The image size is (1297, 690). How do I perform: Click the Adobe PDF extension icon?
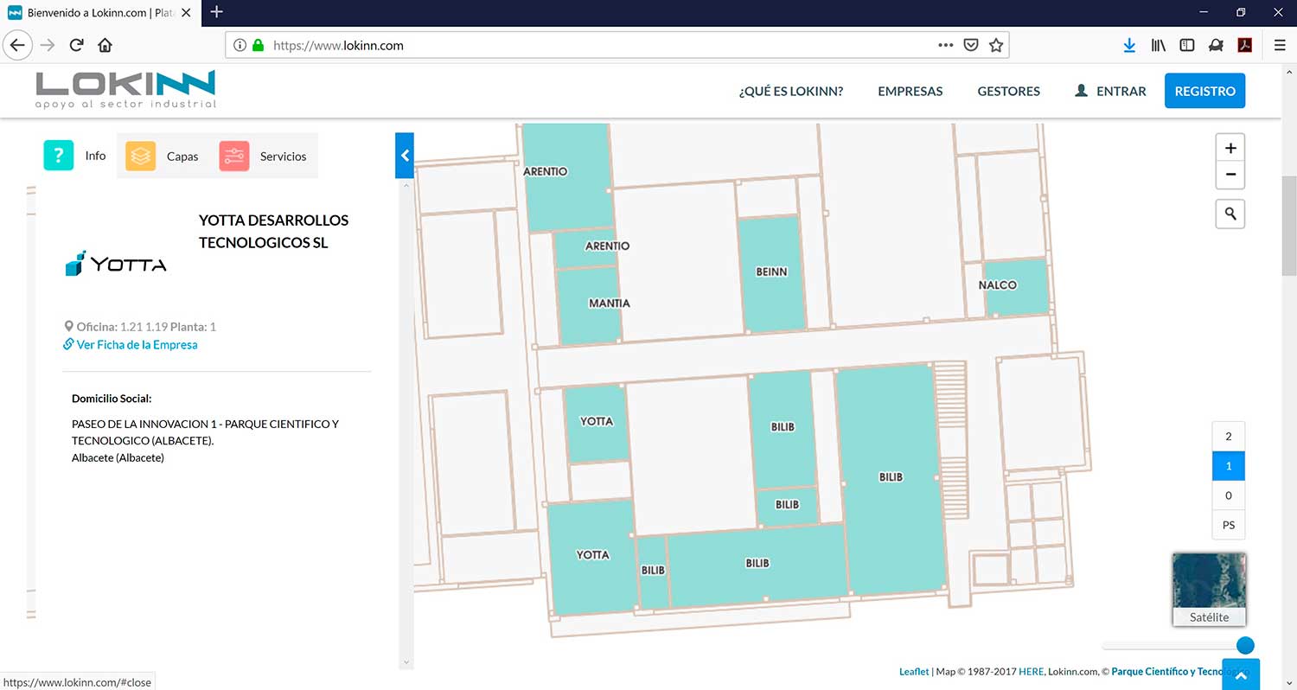point(1245,46)
